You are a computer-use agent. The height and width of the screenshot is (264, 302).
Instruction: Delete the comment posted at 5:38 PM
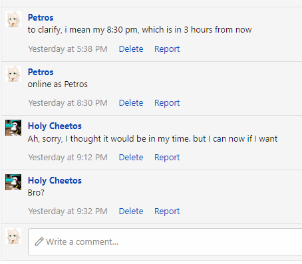point(131,49)
